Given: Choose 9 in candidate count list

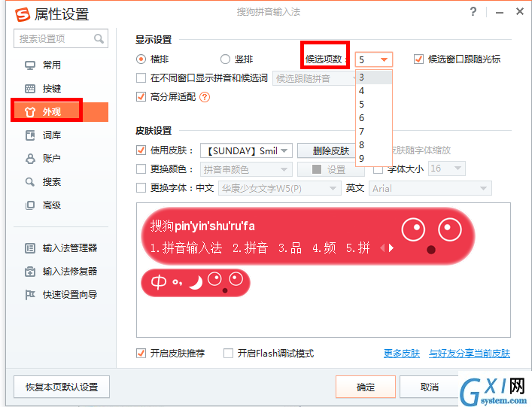Looking at the screenshot, I should [x=374, y=159].
